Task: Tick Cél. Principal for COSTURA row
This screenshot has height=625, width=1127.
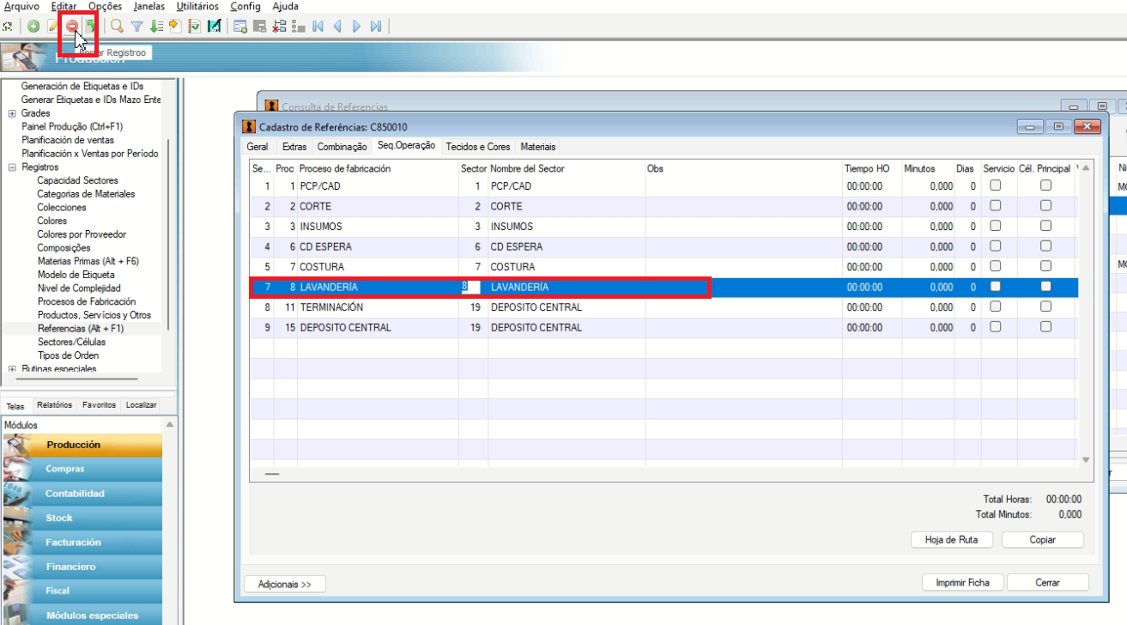Action: tap(1045, 266)
